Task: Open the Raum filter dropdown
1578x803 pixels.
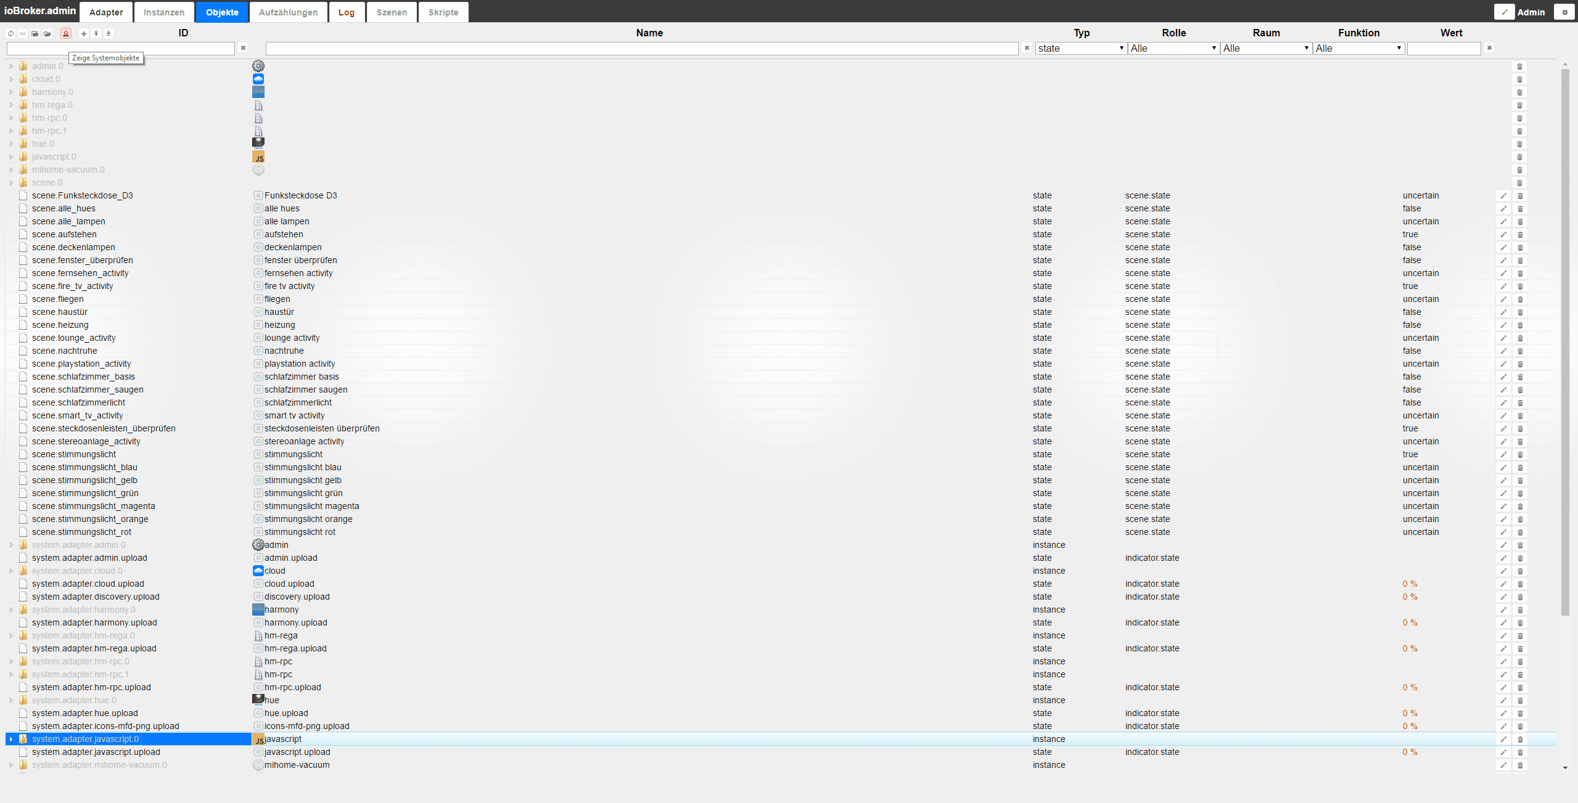Action: 1265,48
